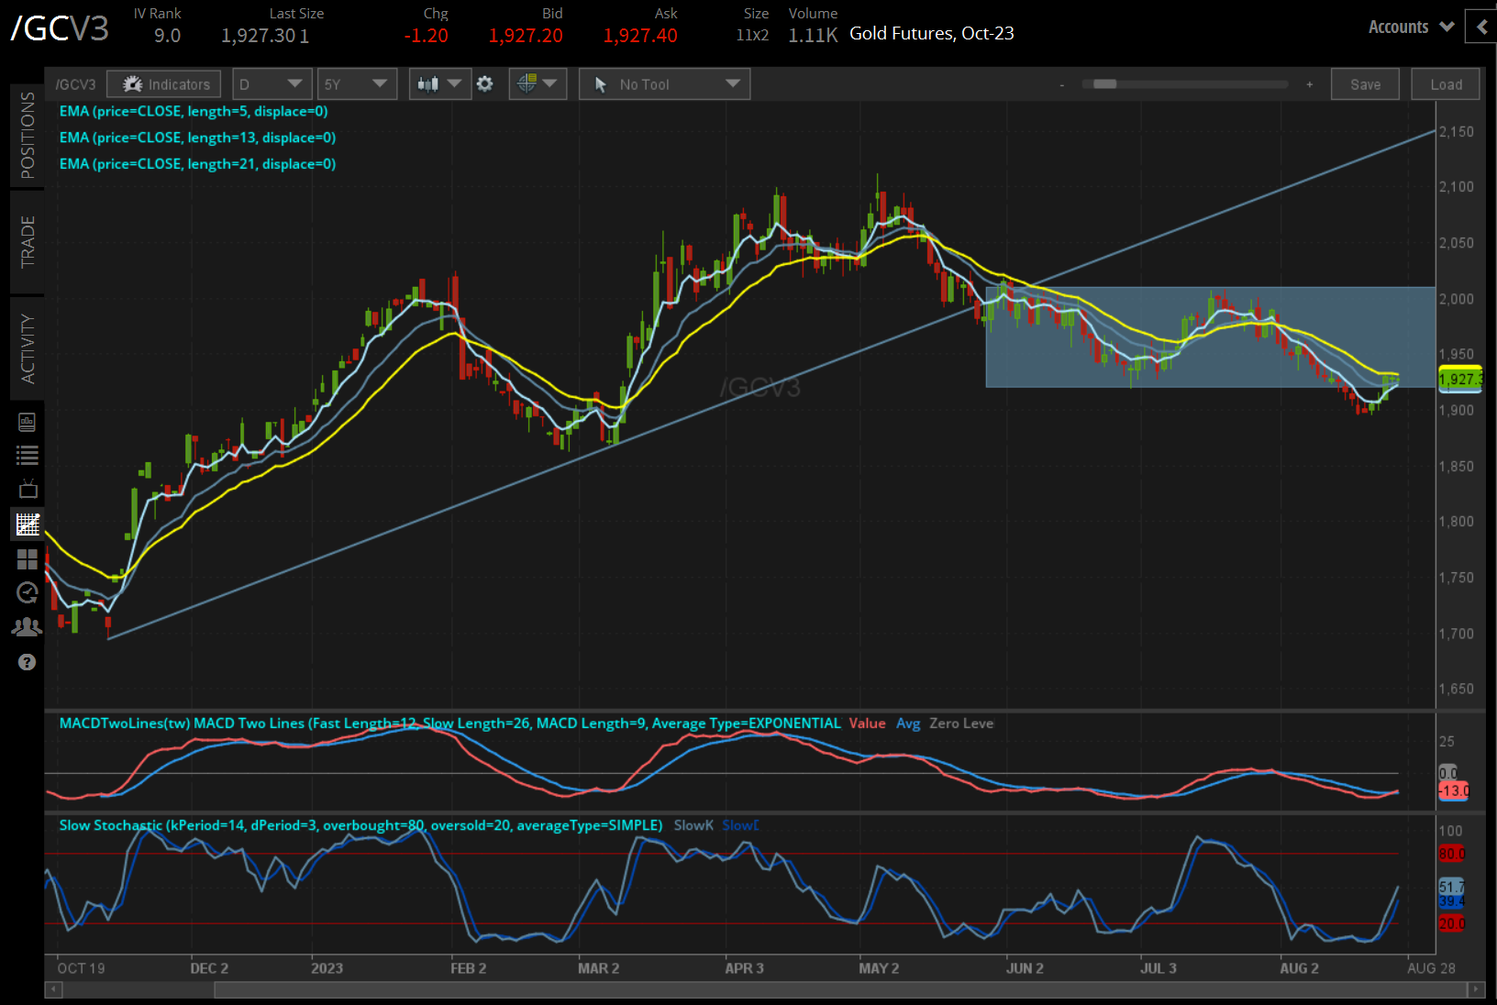The image size is (1497, 1005).
Task: Open the community people icon
Action: click(x=28, y=627)
